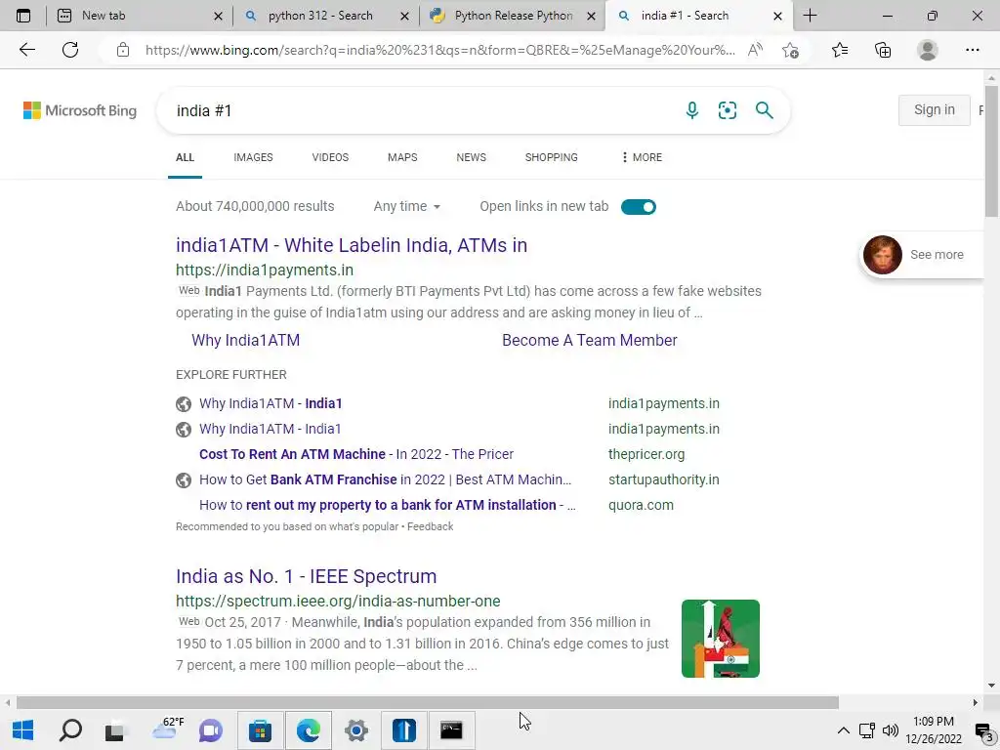The image size is (1000, 750).
Task: Open Settings gear in the taskbar
Action: 355,730
